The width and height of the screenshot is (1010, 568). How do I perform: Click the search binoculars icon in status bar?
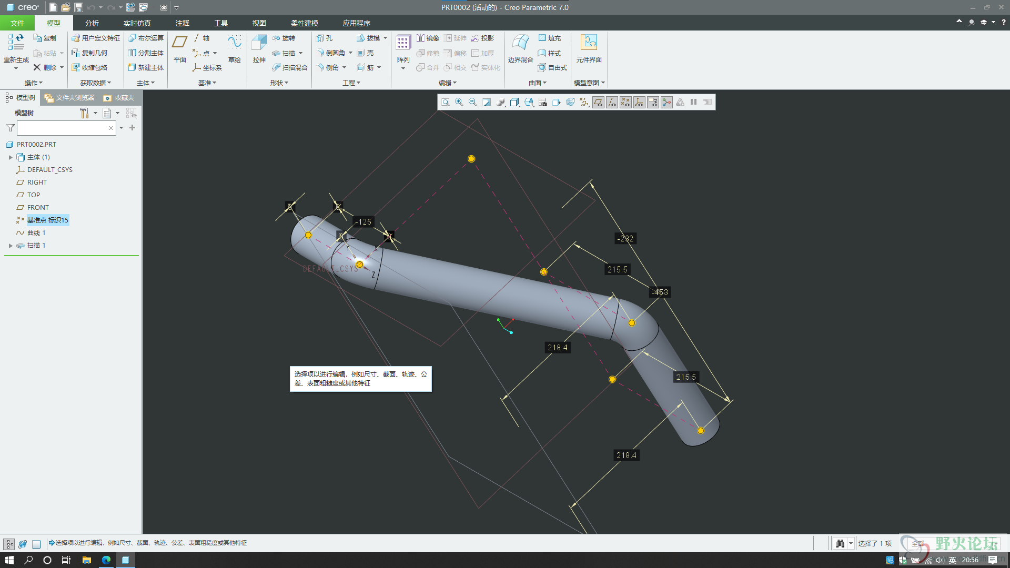[840, 543]
